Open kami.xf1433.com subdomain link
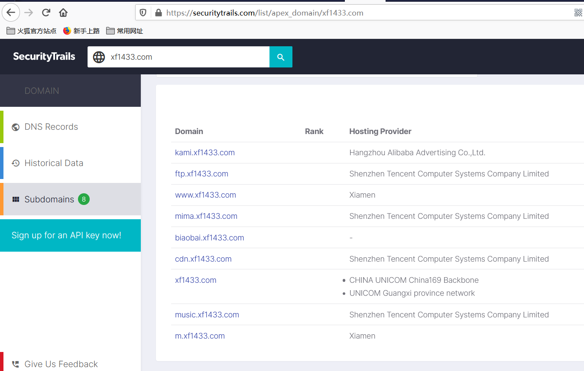 (x=205, y=153)
